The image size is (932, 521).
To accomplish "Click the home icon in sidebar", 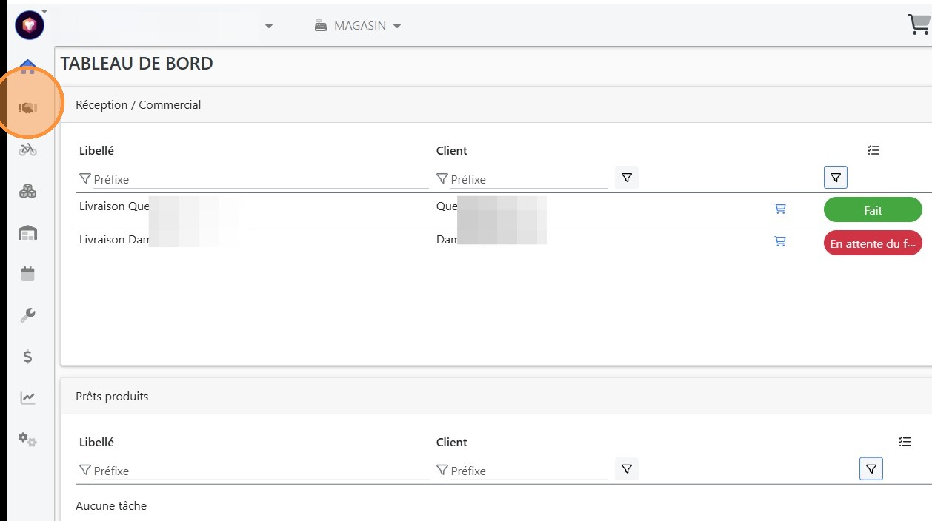I will [27, 67].
